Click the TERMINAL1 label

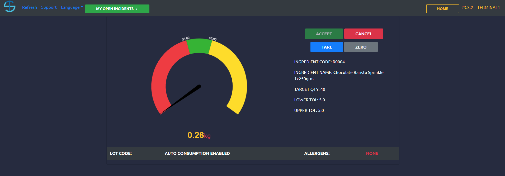pos(488,8)
